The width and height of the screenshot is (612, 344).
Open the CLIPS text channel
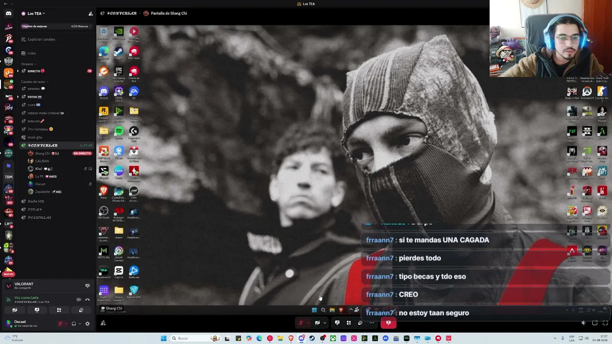56,105
